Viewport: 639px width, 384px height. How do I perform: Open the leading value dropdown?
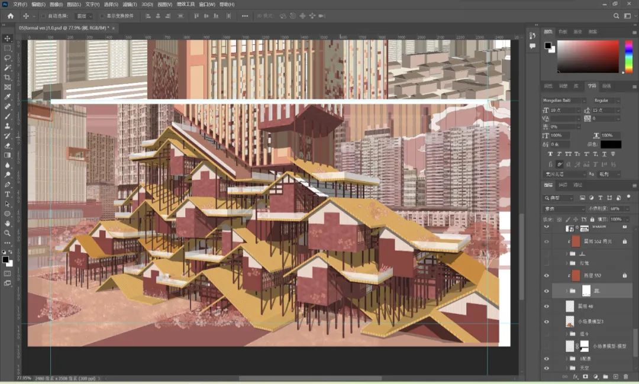click(x=618, y=111)
